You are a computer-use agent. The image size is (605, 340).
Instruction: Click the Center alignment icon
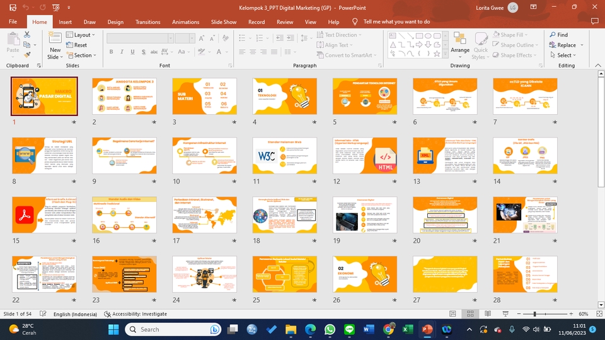click(253, 52)
